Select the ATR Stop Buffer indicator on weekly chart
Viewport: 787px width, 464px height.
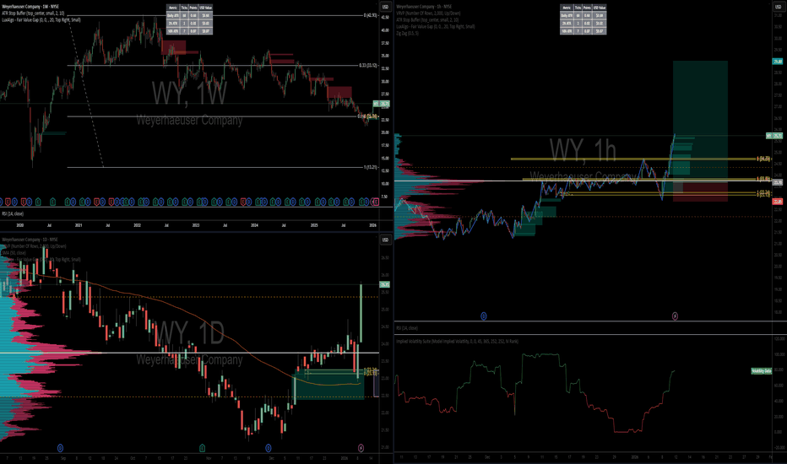[x=33, y=13]
